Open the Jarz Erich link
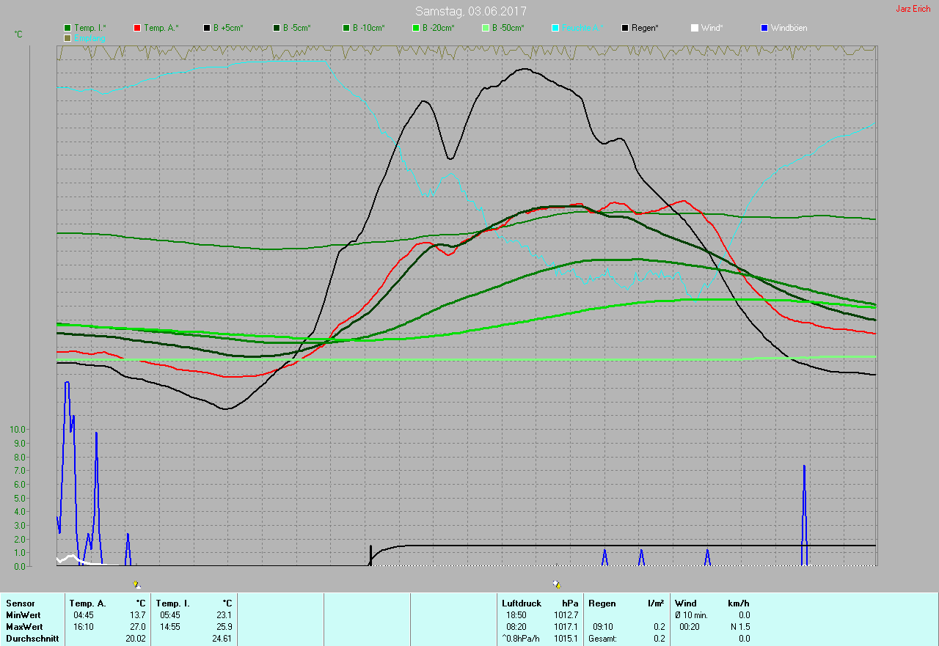The height and width of the screenshot is (646, 939). 913,9
